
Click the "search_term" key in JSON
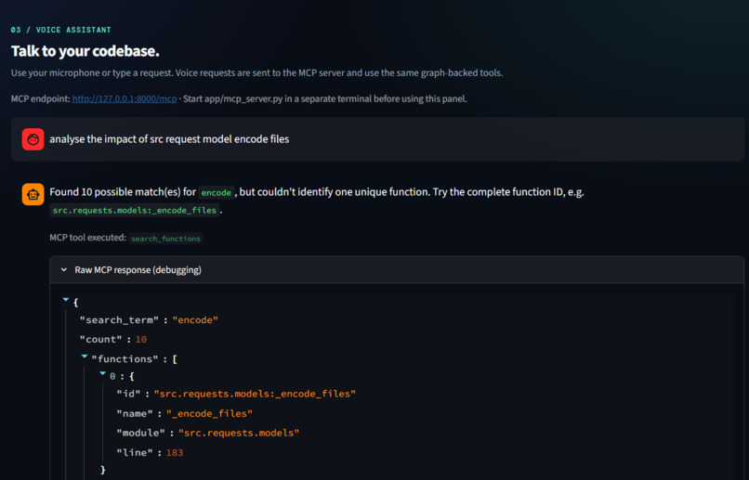coord(119,319)
